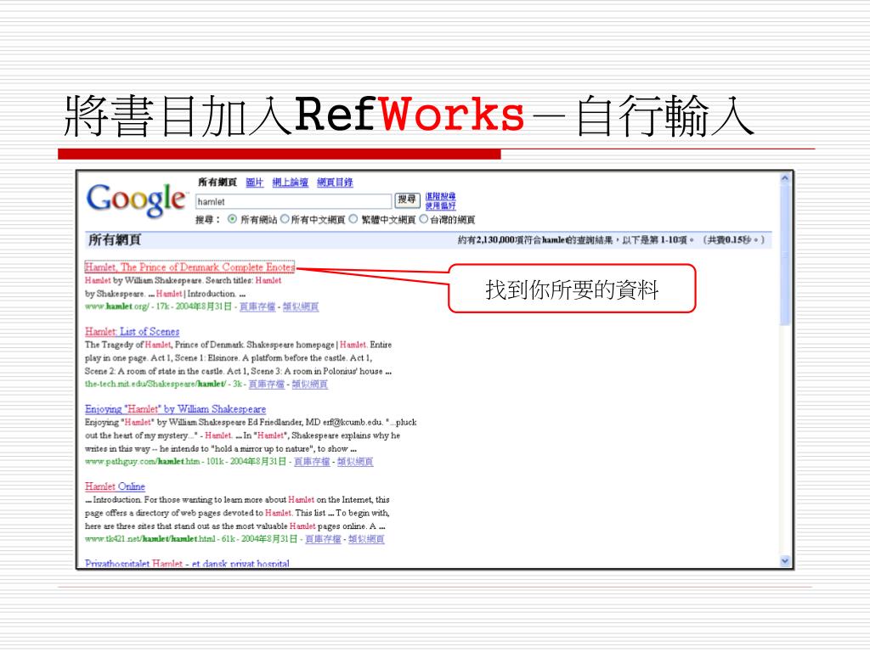Open Hamlet, The Prince of Denmark Complete Enotes
The image size is (870, 652).
pyautogui.click(x=189, y=267)
